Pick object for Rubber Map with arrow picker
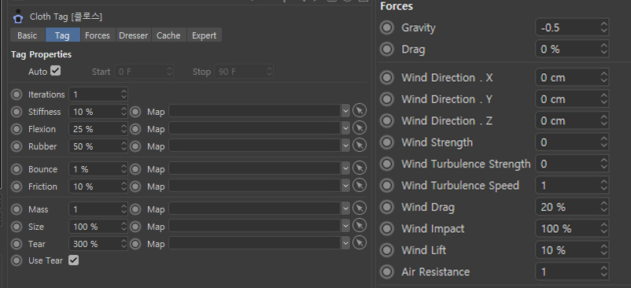The width and height of the screenshot is (631, 288). (x=360, y=146)
